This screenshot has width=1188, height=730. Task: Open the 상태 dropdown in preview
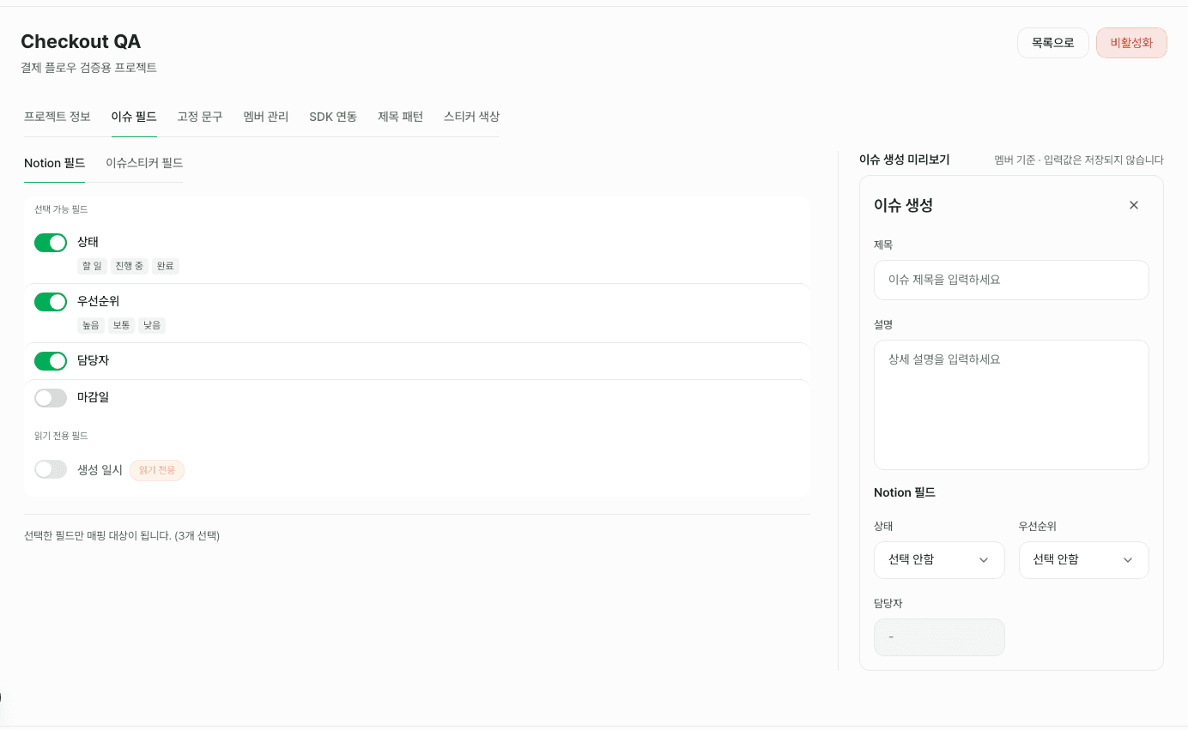click(939, 560)
